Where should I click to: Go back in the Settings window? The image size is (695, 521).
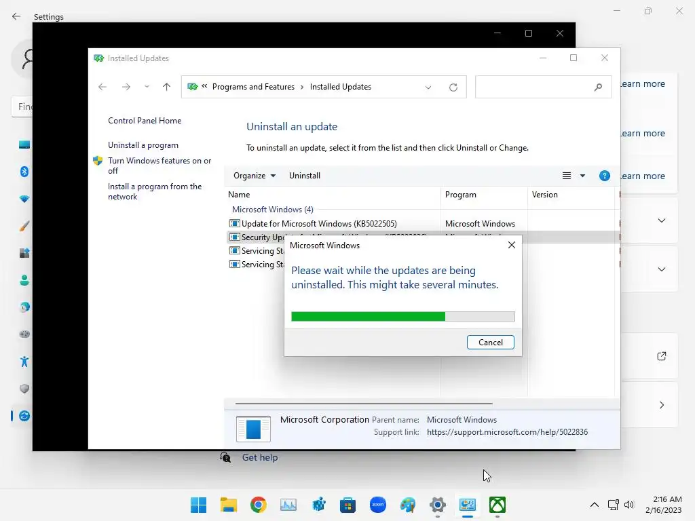16,16
